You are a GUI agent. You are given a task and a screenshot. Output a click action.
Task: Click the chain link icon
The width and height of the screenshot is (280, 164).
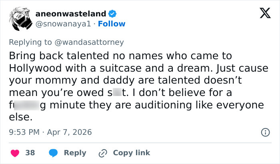(102, 153)
